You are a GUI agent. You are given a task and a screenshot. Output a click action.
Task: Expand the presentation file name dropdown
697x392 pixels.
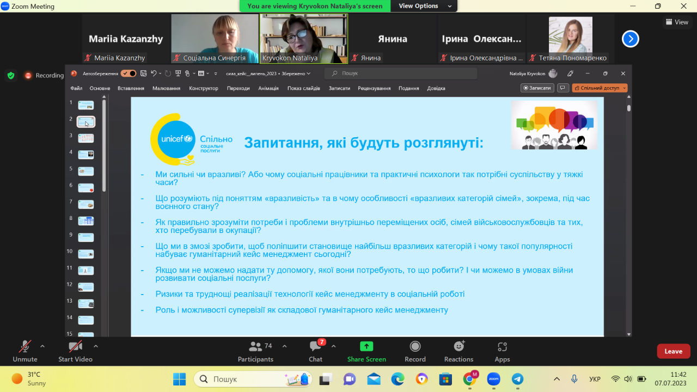coord(309,73)
